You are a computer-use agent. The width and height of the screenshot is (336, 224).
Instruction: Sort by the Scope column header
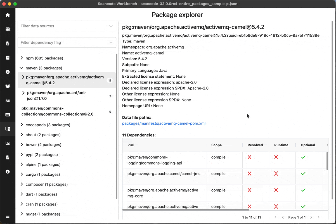[216, 145]
